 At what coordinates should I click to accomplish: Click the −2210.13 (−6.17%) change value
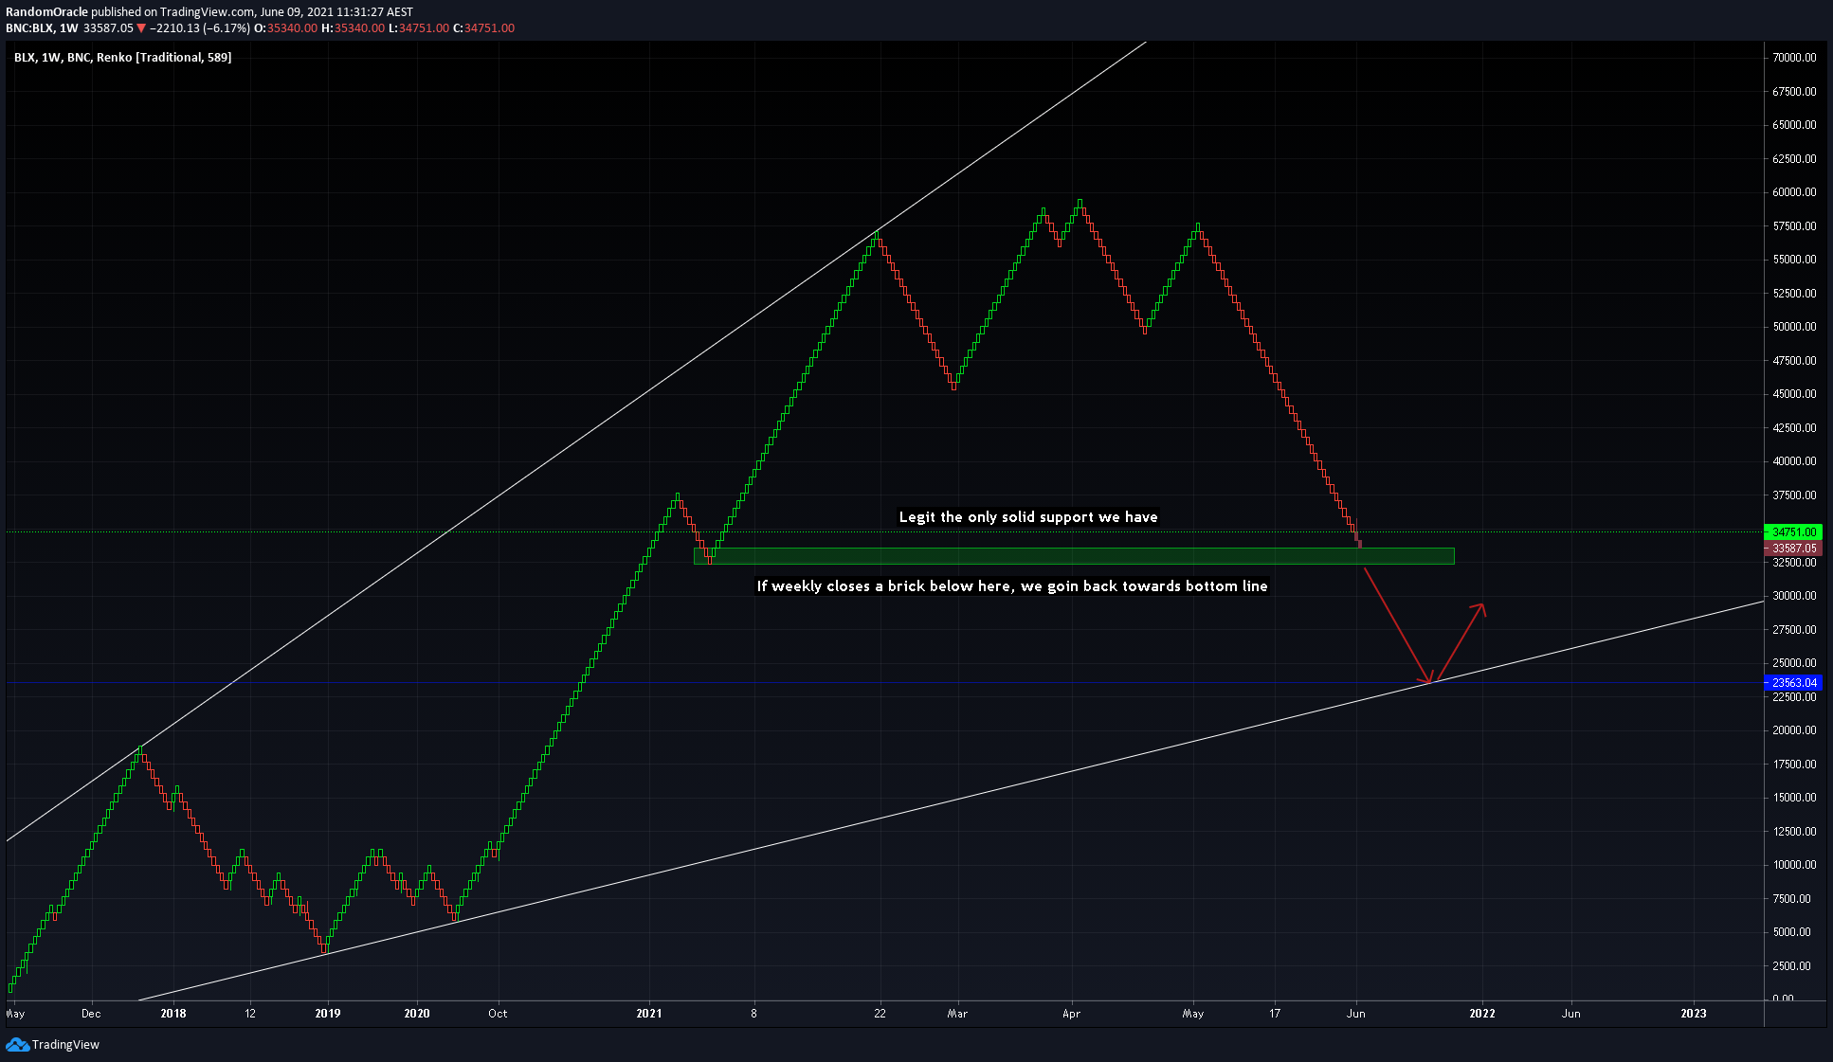tap(200, 28)
